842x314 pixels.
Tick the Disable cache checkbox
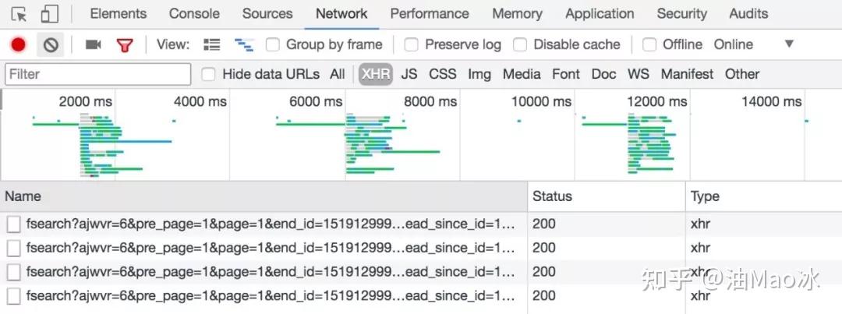point(520,44)
